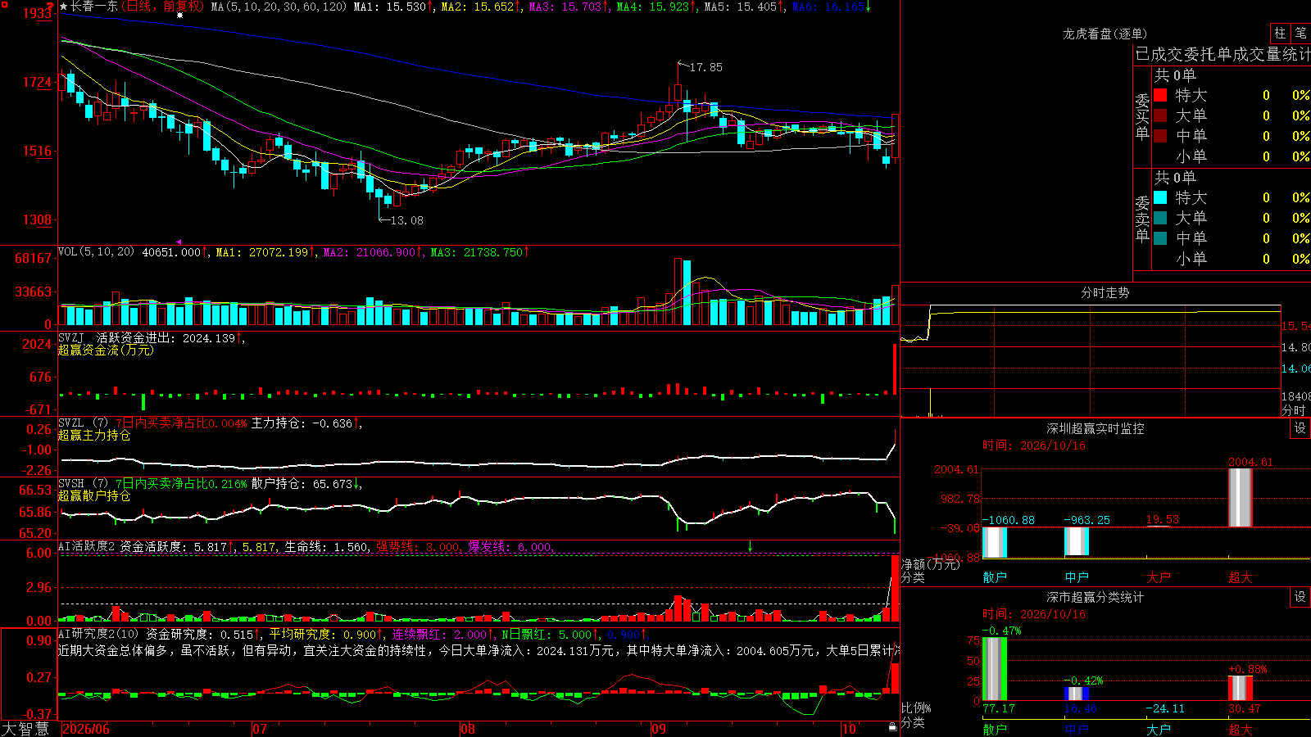Click the 超大 bar labeled 2004.61
Screen dimensions: 1311x737
(x=1241, y=497)
